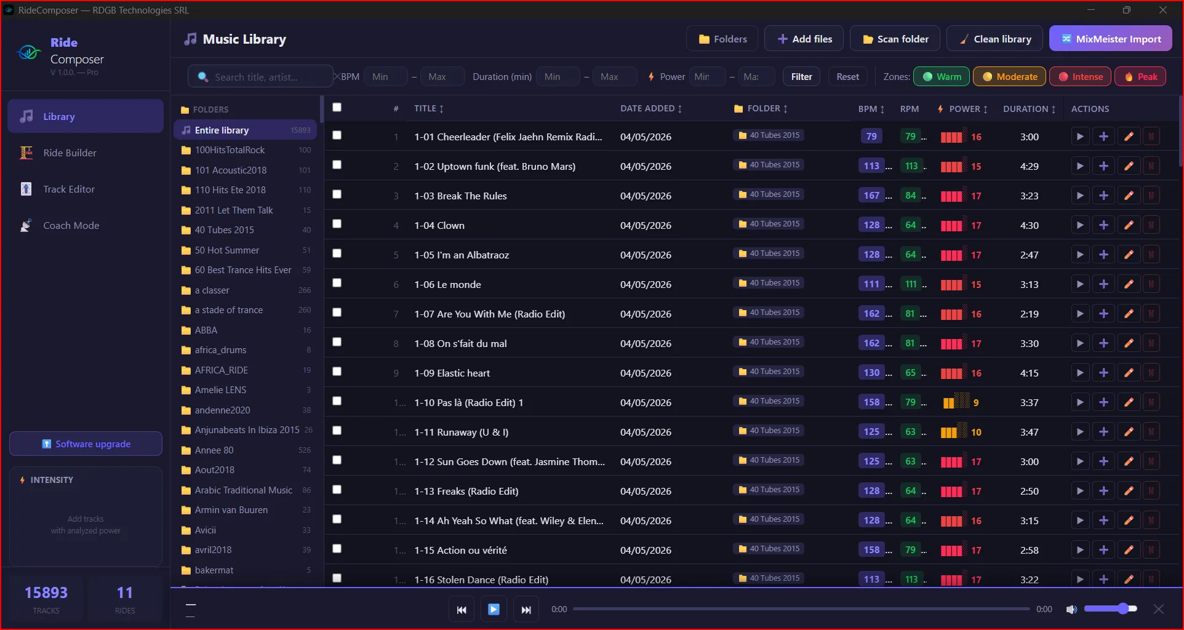1184x630 pixels.
Task: Check the box for 1-12 Sun Goes Down
Action: (337, 460)
